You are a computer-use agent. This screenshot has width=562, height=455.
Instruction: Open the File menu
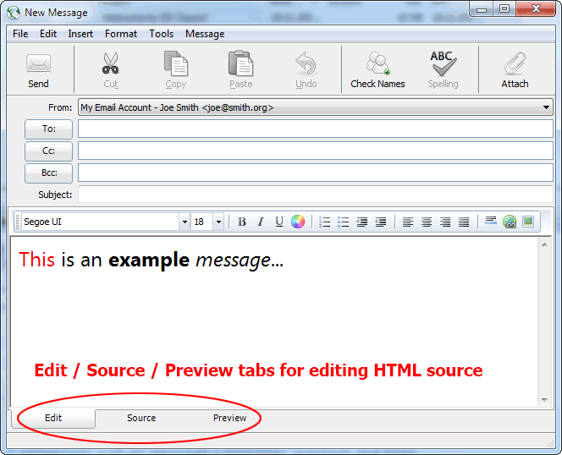[20, 34]
